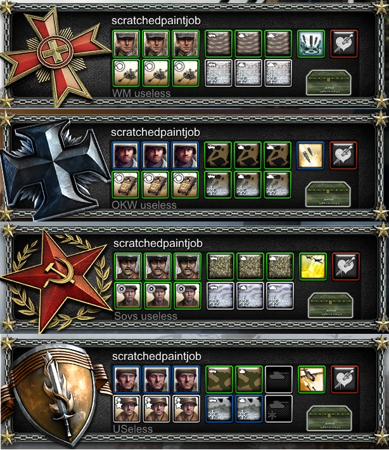Open the green supply crate in OKW panel

328,194
